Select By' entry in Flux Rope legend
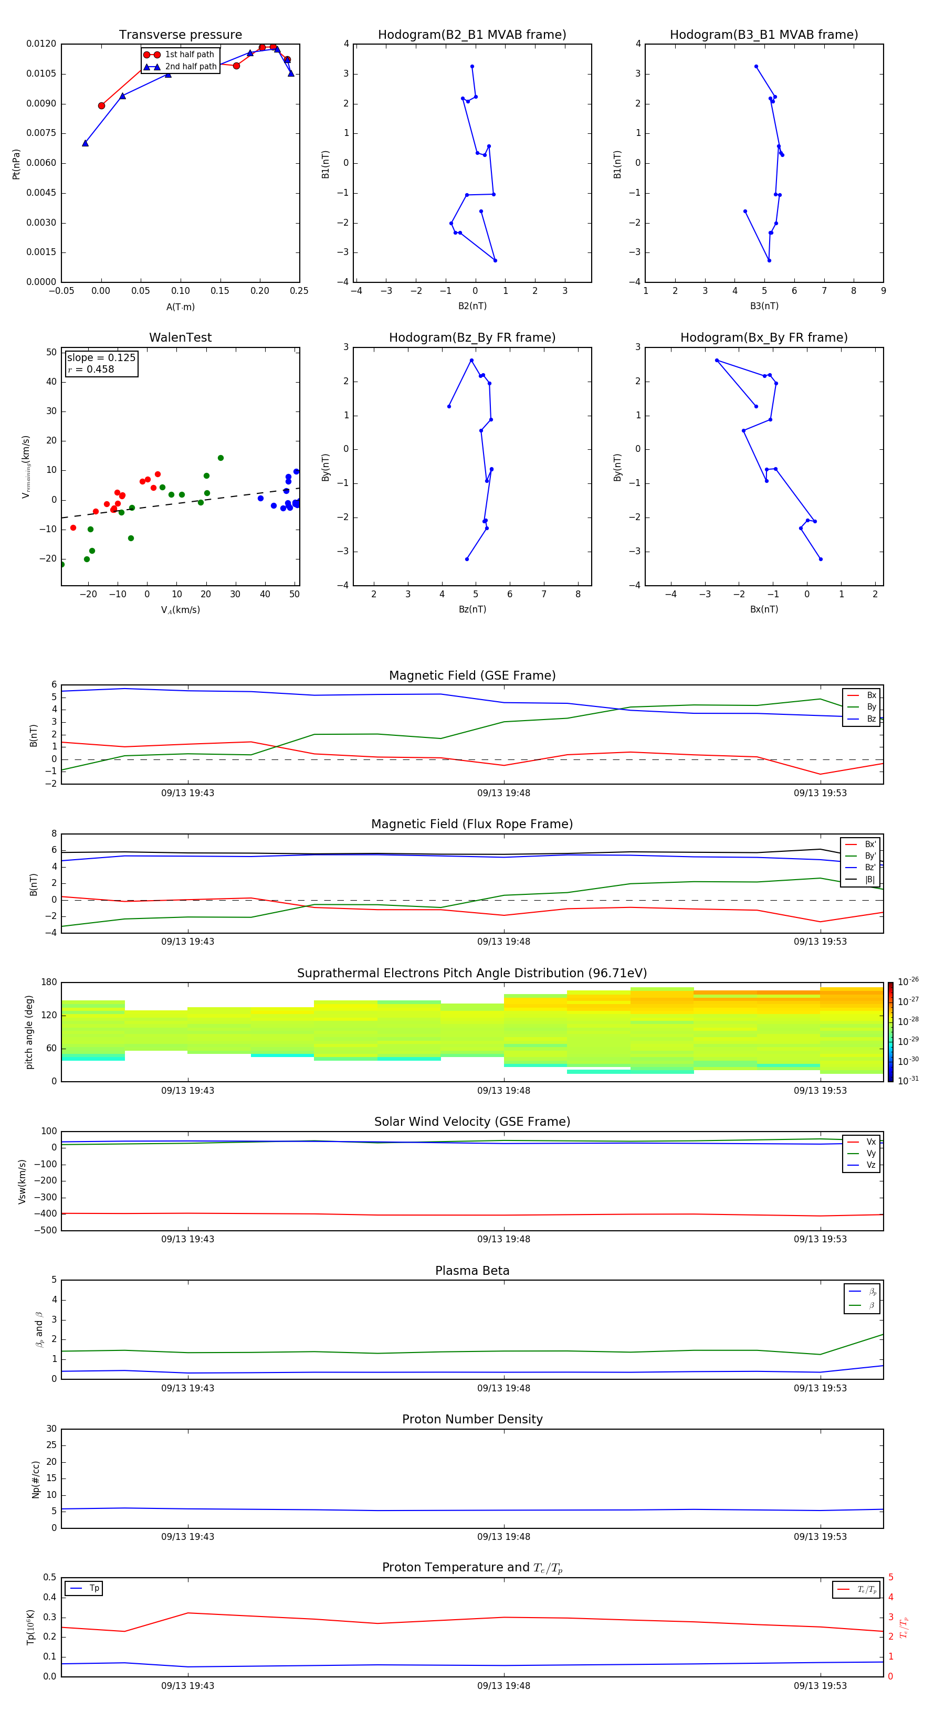The width and height of the screenshot is (945, 1732). [x=860, y=856]
